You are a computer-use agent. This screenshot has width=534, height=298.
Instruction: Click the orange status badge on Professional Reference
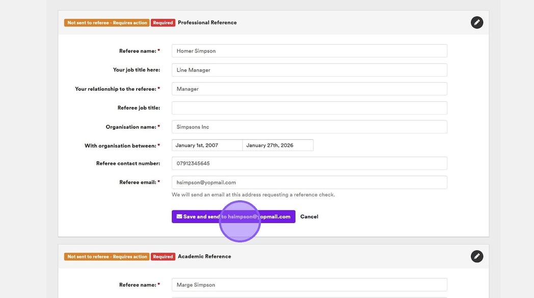point(106,23)
